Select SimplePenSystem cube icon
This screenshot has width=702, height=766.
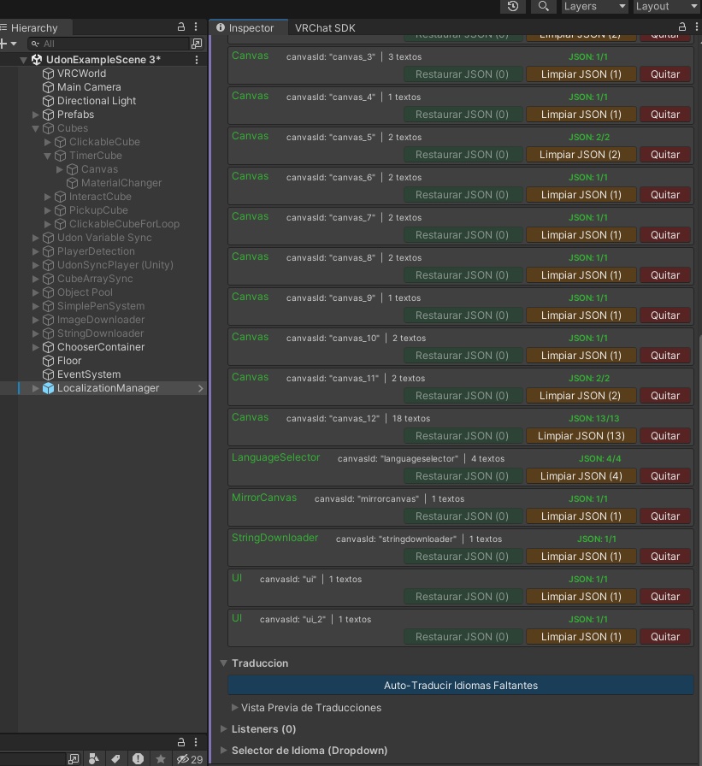point(48,306)
